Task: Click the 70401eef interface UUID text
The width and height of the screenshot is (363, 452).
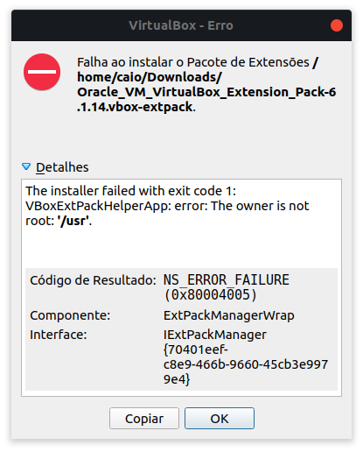Action: pyautogui.click(x=246, y=364)
